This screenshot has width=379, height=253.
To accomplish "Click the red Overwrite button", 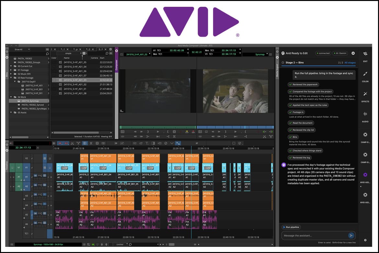I will click(x=193, y=132).
